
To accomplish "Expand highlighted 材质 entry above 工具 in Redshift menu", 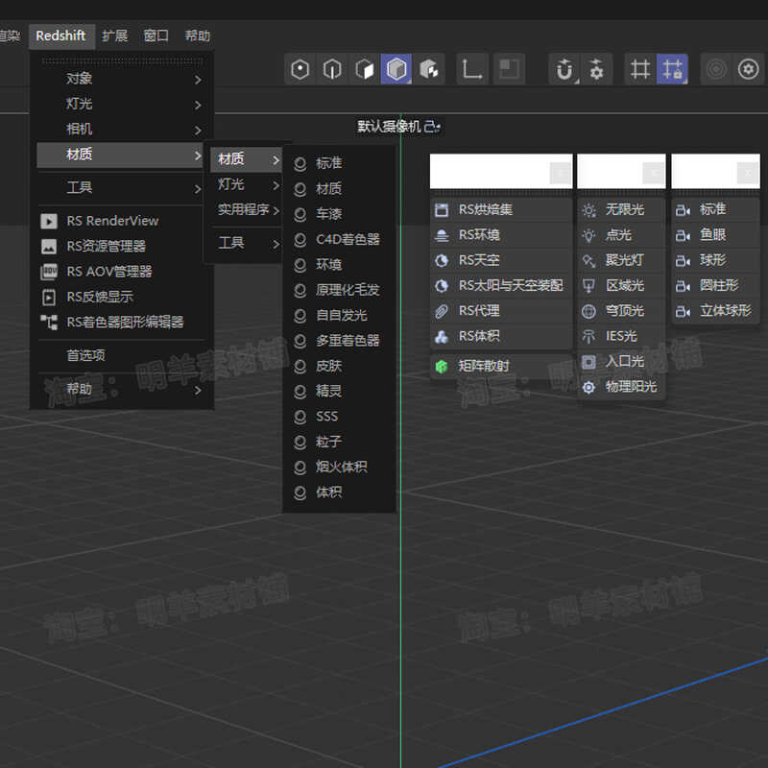I will point(121,155).
